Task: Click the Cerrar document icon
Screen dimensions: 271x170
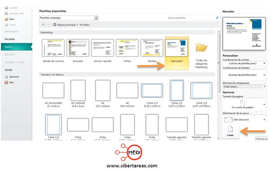Action: [6, 25]
